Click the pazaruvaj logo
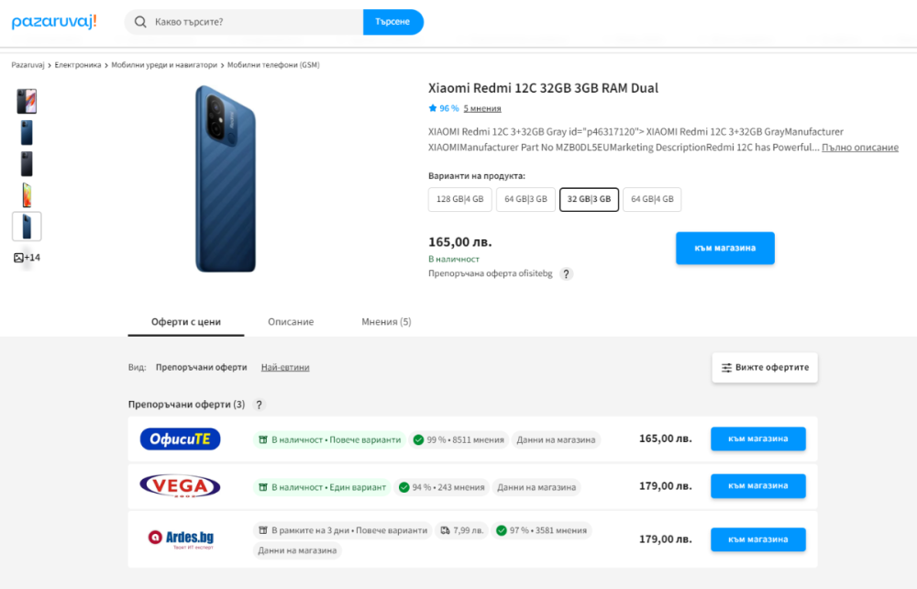Screen dimensions: 917x589 tap(54, 21)
